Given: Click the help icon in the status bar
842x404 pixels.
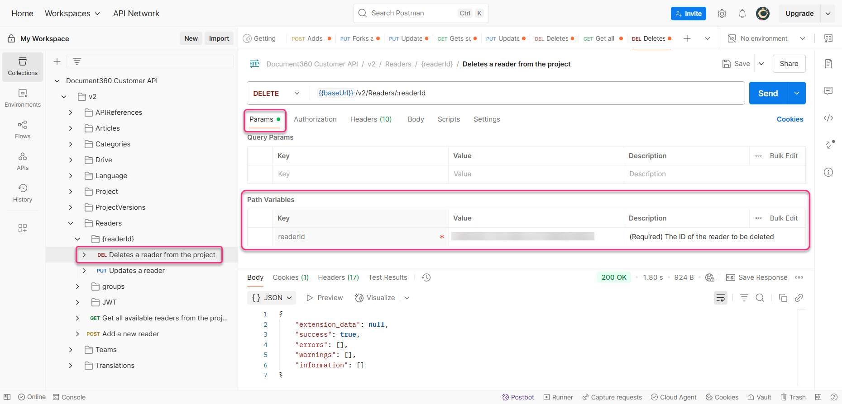Looking at the screenshot, I should 834,397.
